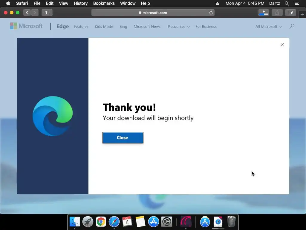This screenshot has height=230, width=306.
Task: Click the Dartz user name
Action: click(x=274, y=3)
